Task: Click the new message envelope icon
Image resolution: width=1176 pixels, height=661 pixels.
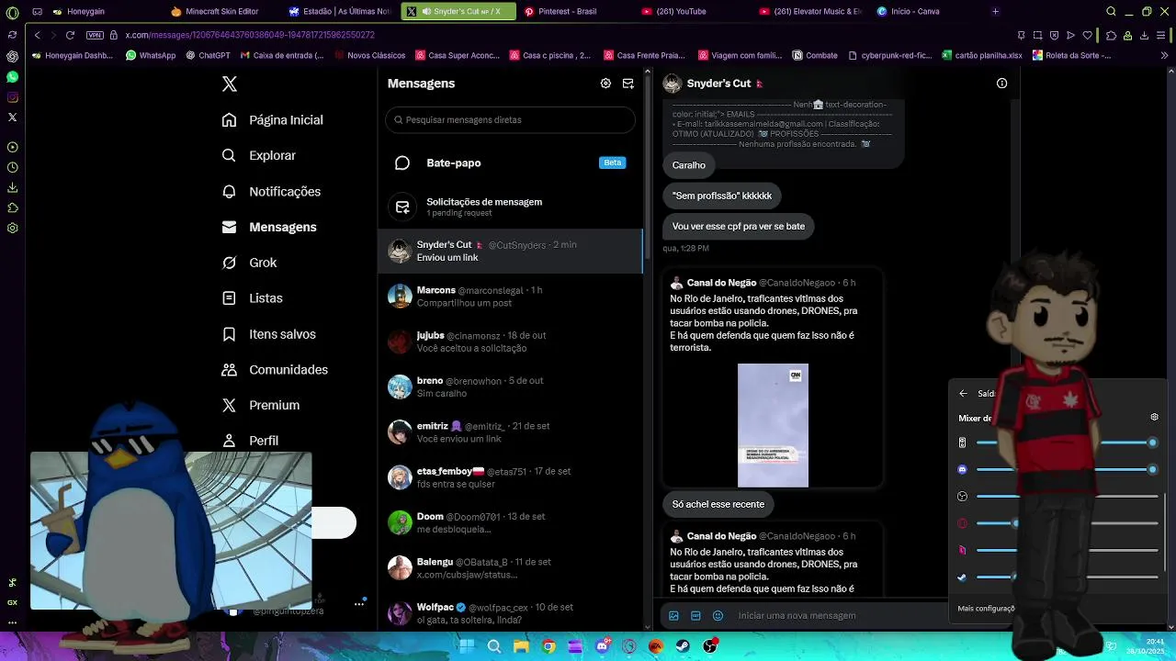Action: coord(628,84)
